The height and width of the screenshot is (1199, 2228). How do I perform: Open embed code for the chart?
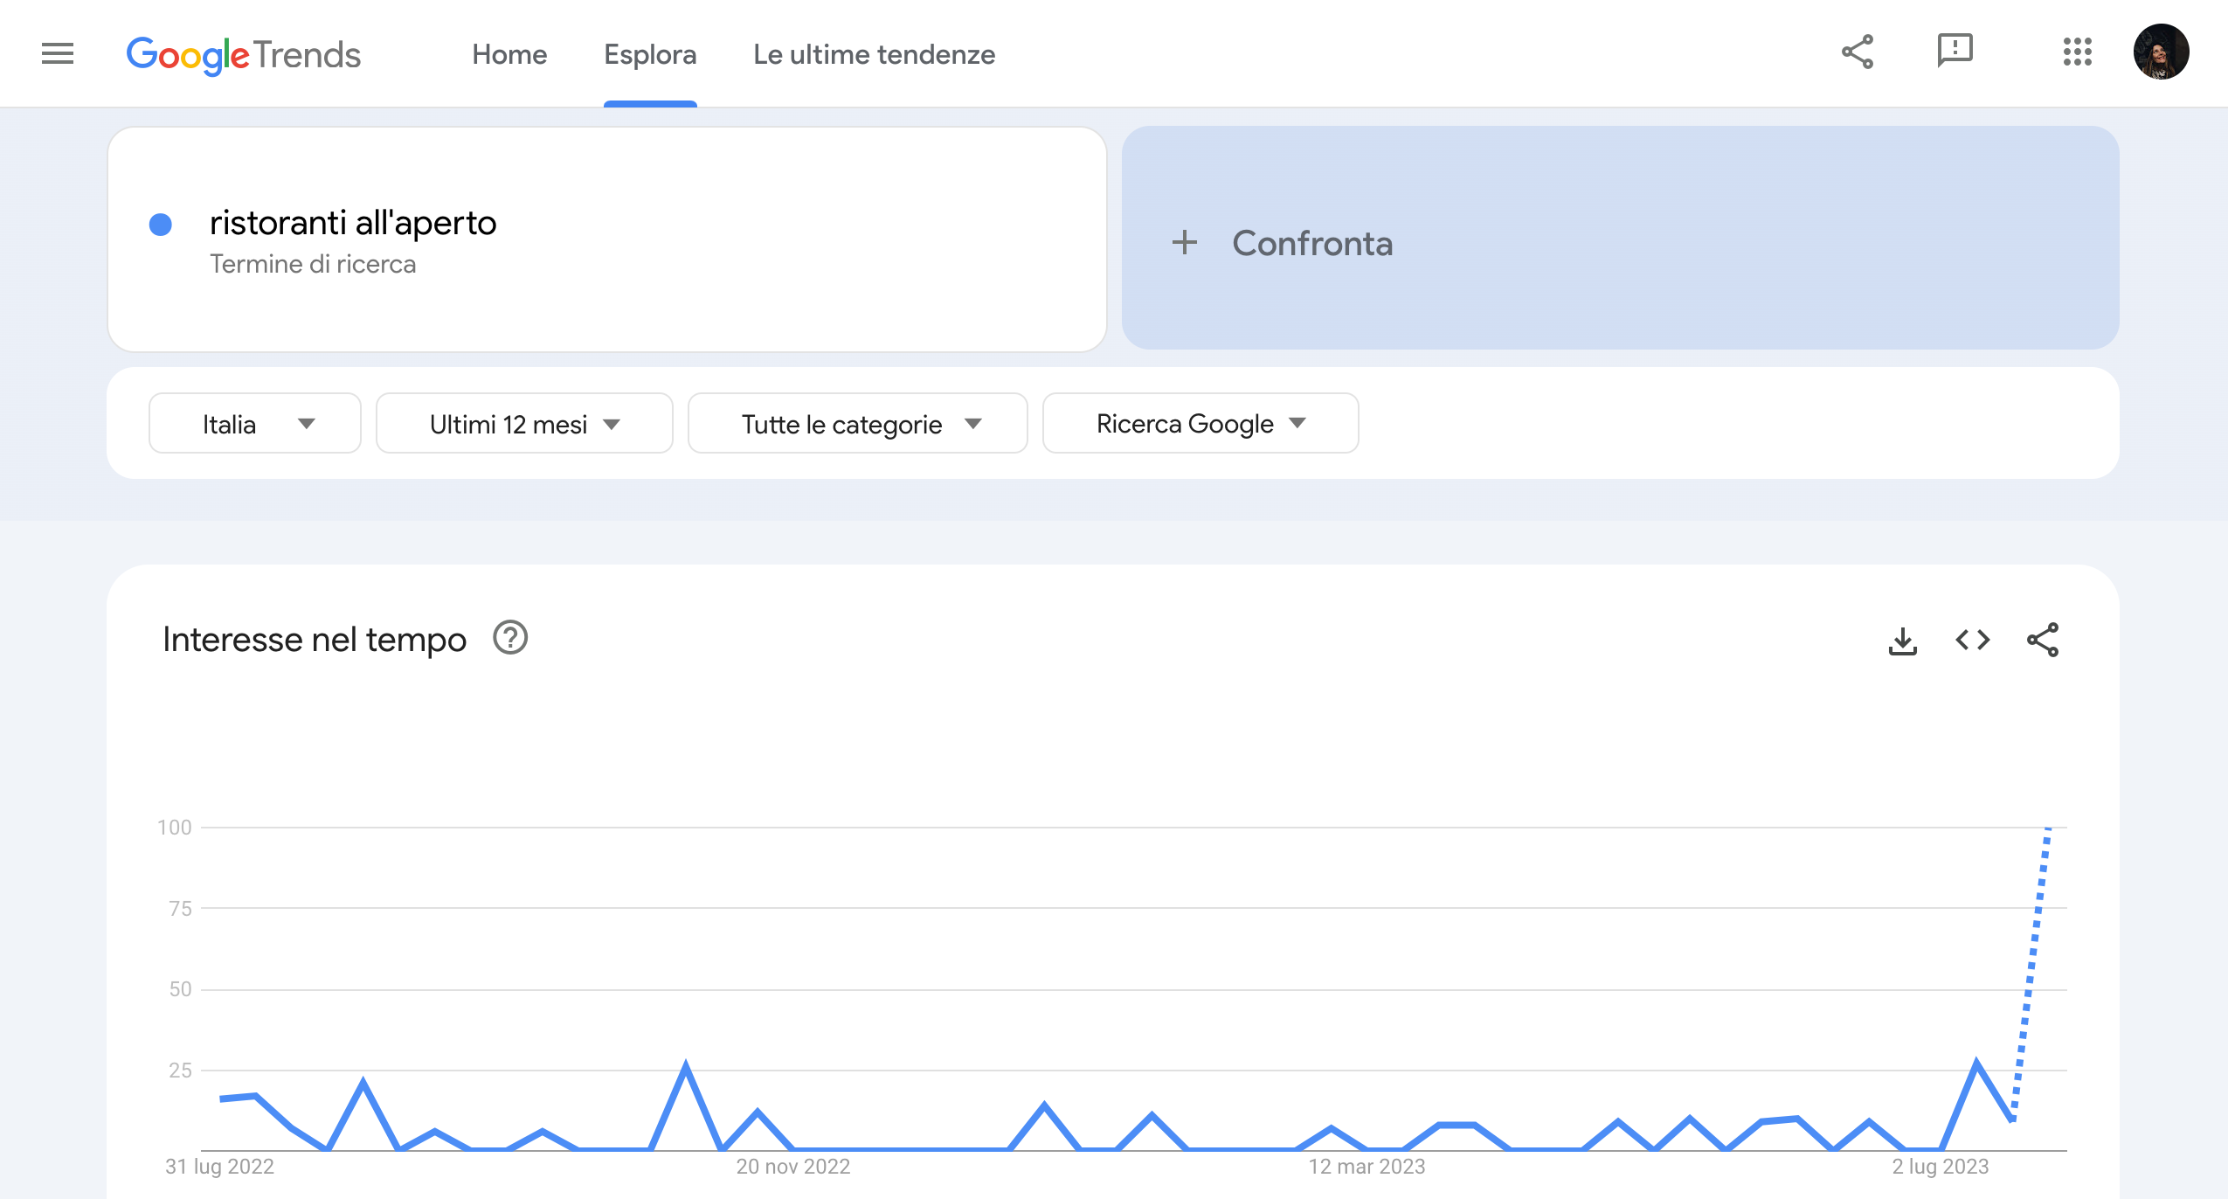coord(1972,641)
